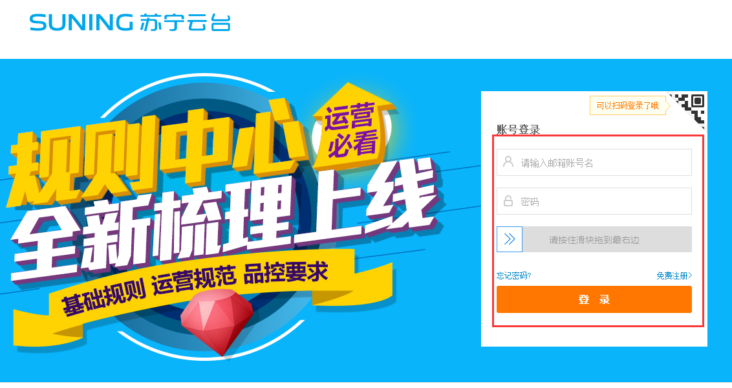Open the 免费注册 registration link
This screenshot has height=388, width=732.
pos(674,275)
